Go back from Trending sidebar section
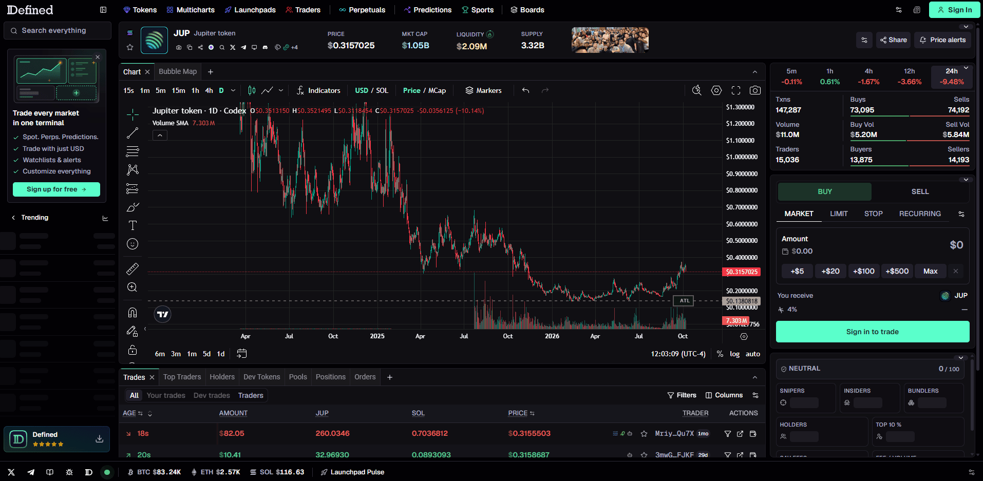Screen dimensions: 983x481 point(13,218)
